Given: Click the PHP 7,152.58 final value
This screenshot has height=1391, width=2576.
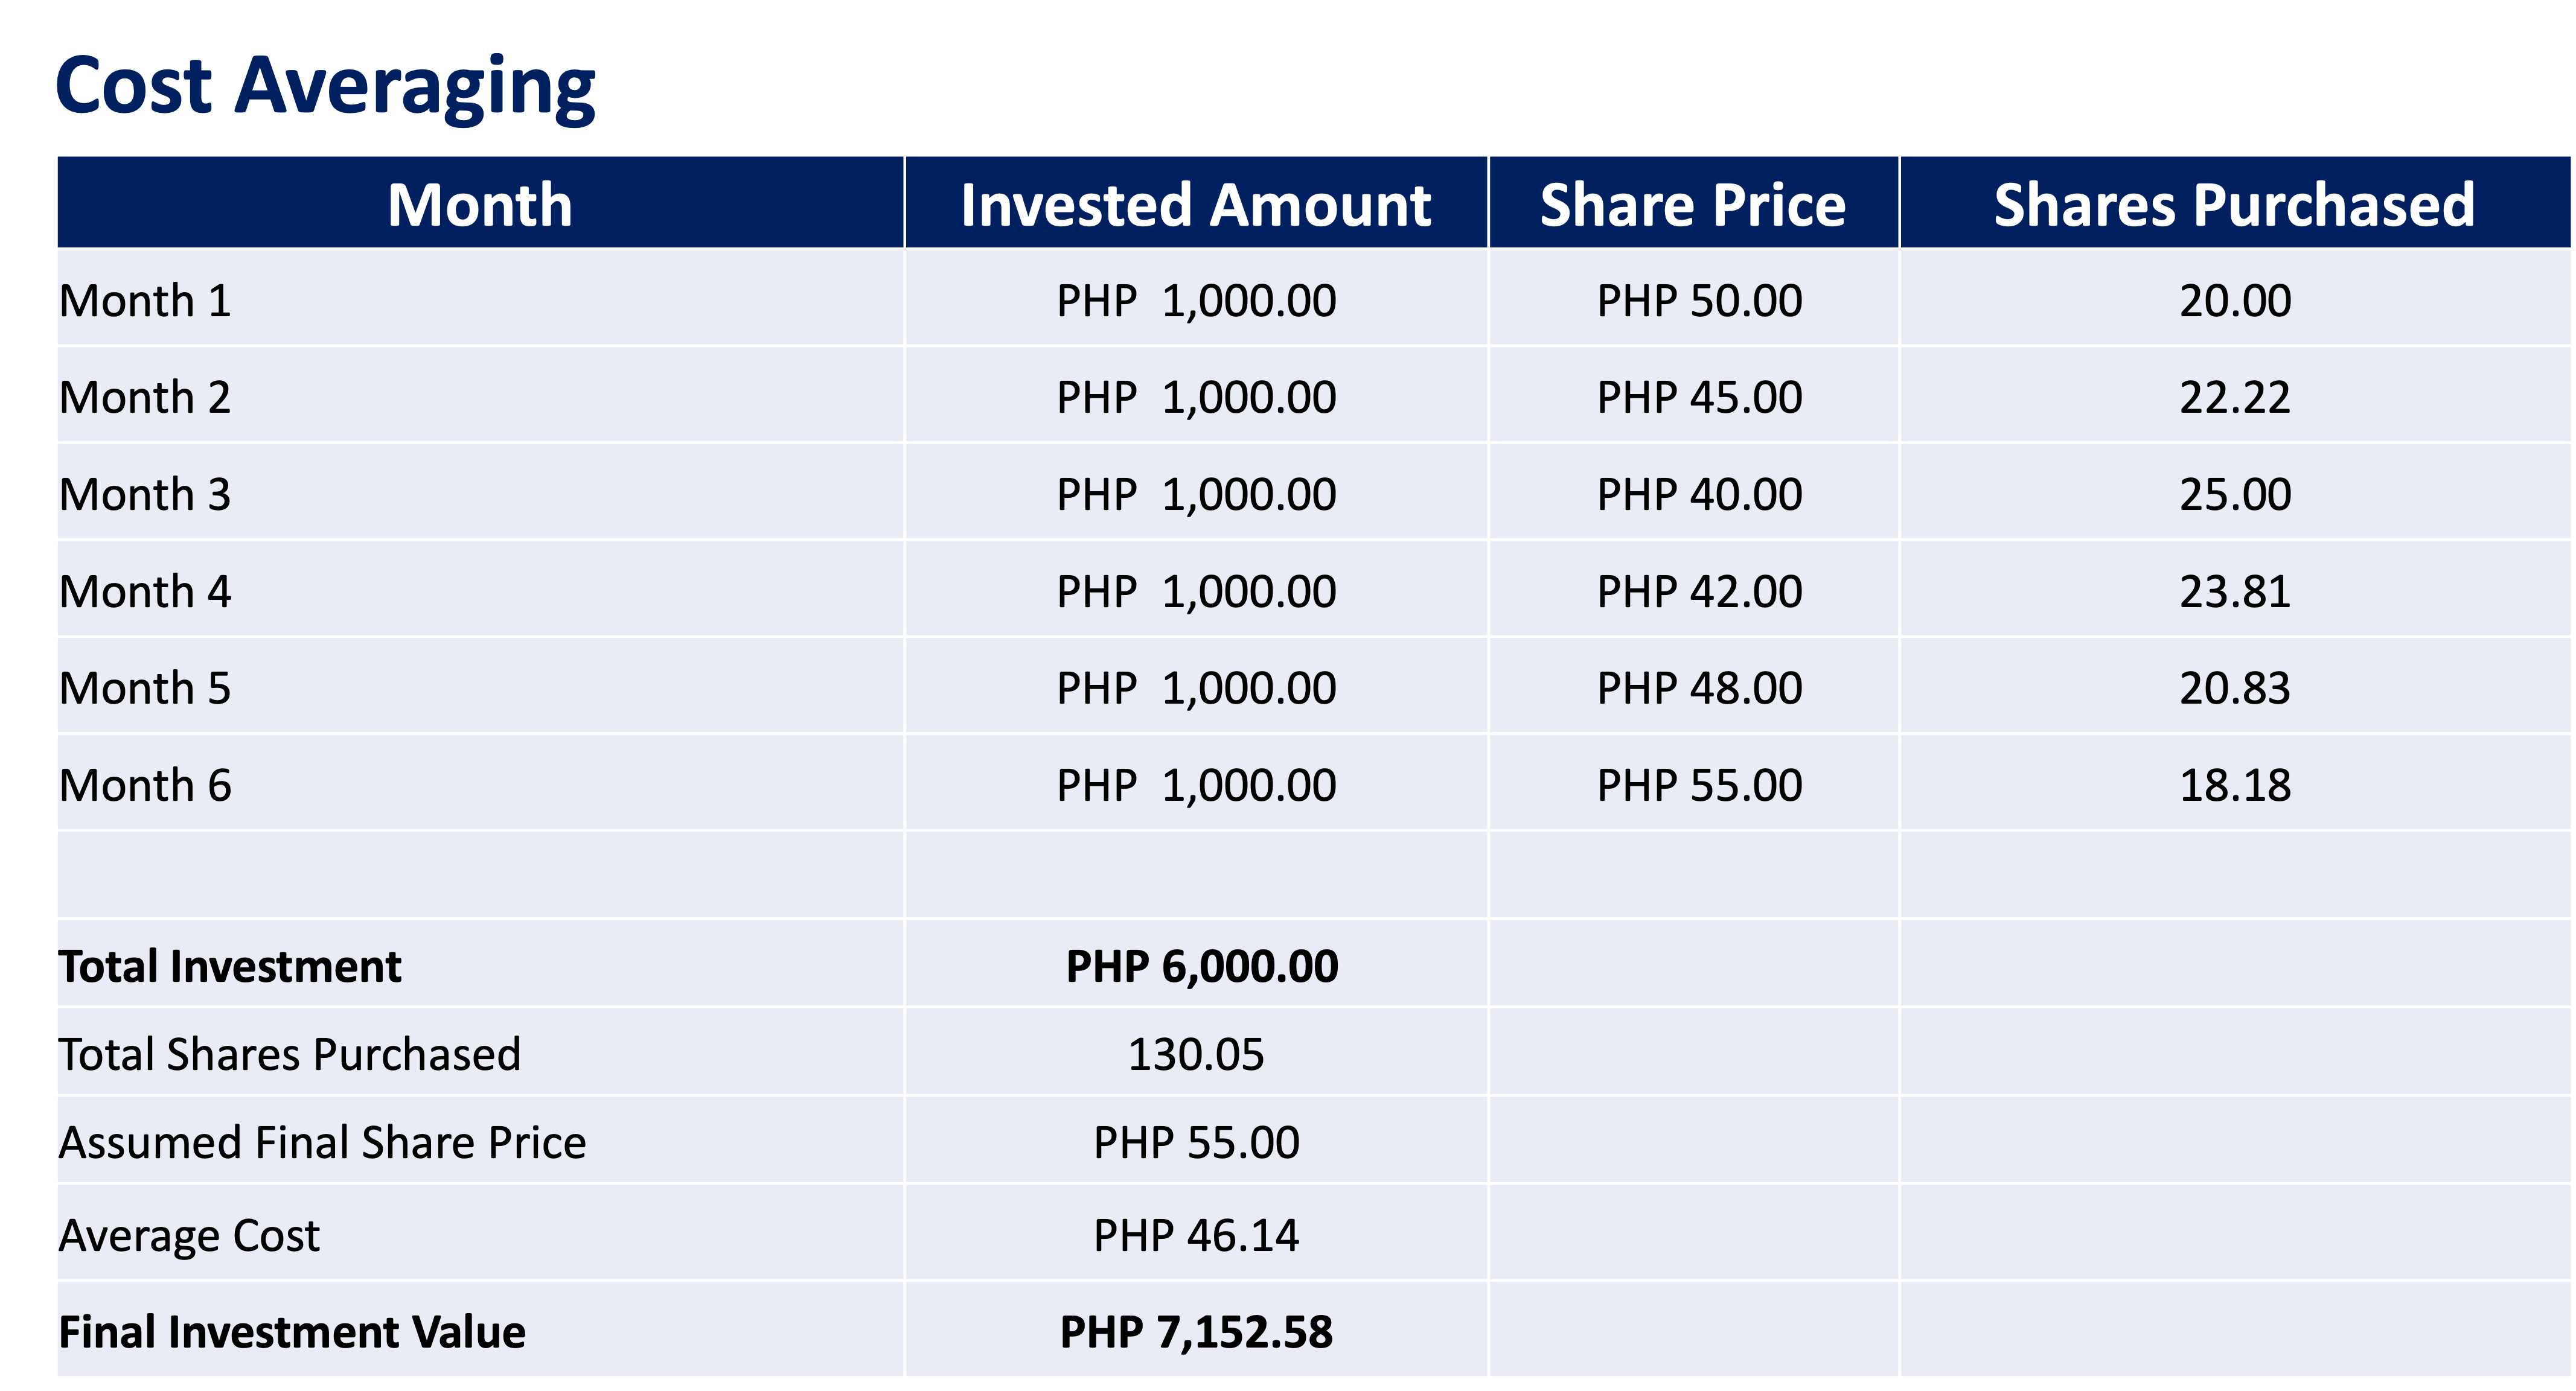Looking at the screenshot, I should coord(1196,1332).
